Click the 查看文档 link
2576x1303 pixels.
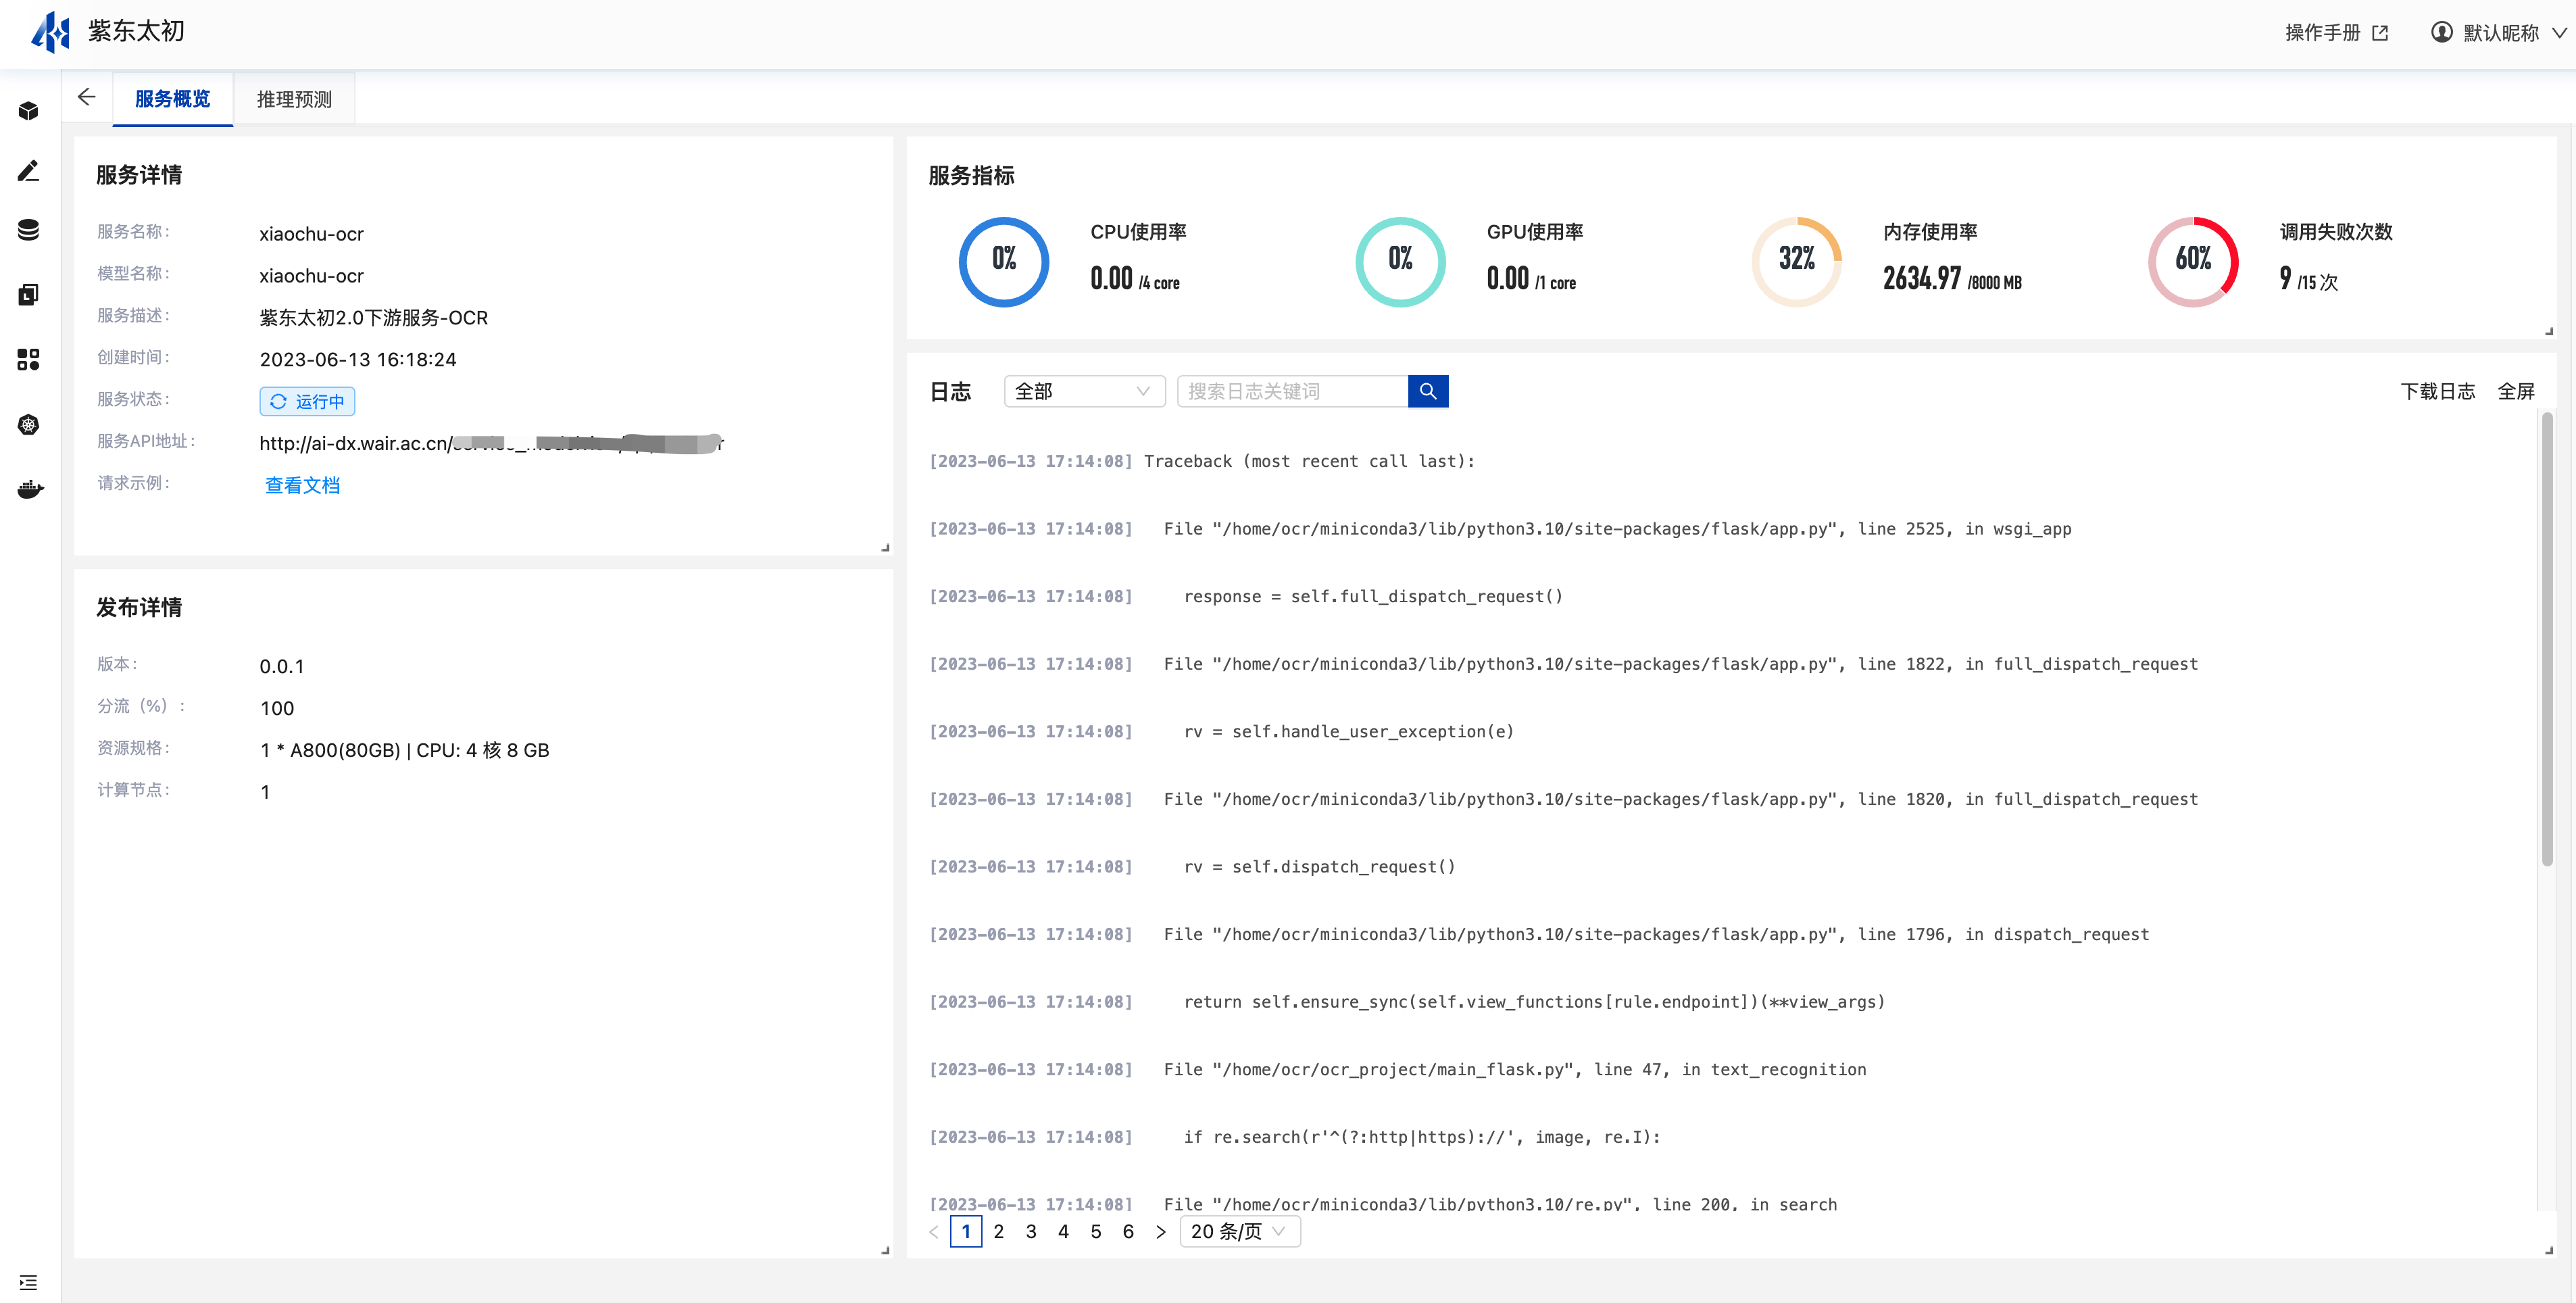coord(302,485)
